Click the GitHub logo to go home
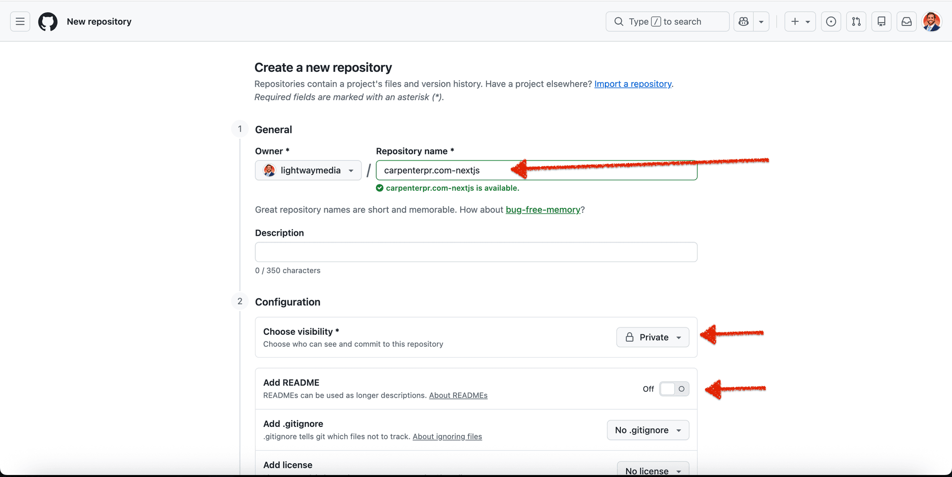Image resolution: width=952 pixels, height=477 pixels. (48, 21)
